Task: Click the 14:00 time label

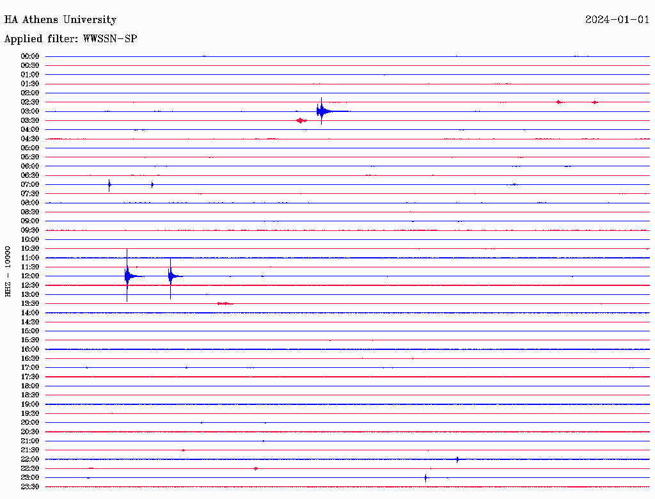Action: tap(30, 313)
